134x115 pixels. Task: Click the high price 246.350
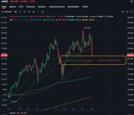click(x=24, y=17)
